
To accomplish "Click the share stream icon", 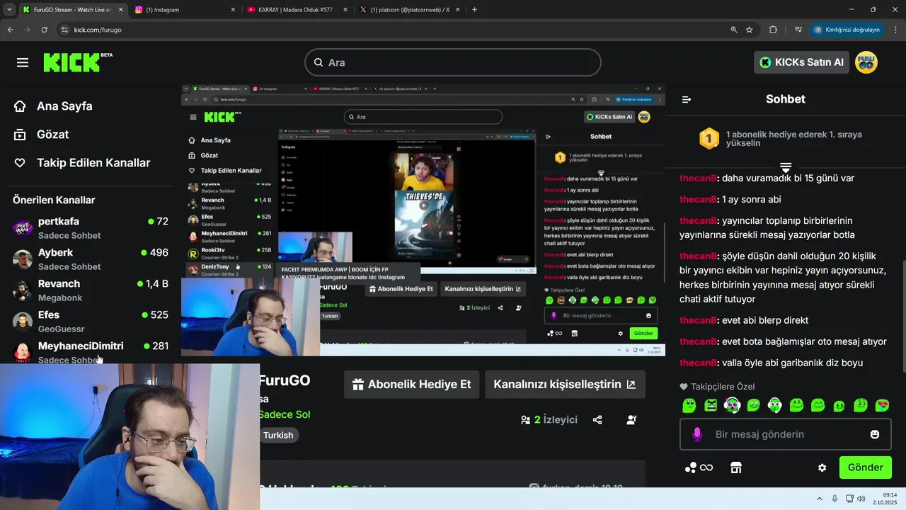I will point(597,419).
